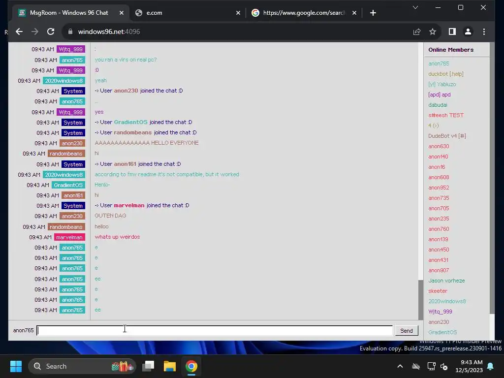
Task: Open the browser side panel
Action: coord(452,31)
